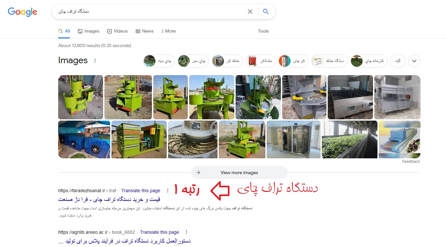The width and height of the screenshot is (446, 247).
Task: Click Translate this page for faradezhsanat result
Action: [x=141, y=191]
